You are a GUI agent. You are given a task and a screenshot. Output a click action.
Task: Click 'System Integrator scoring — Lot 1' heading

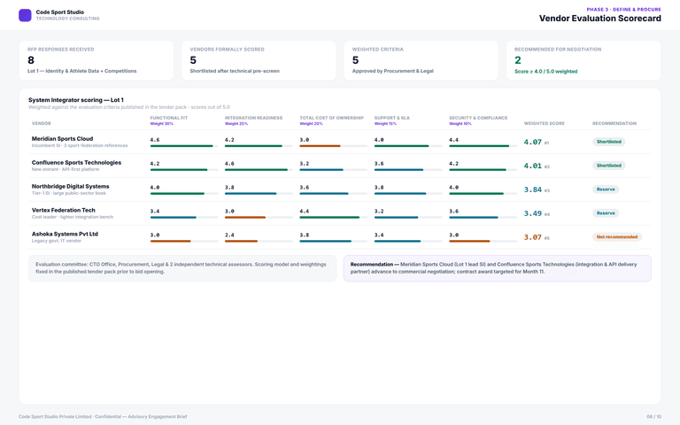coord(76,100)
